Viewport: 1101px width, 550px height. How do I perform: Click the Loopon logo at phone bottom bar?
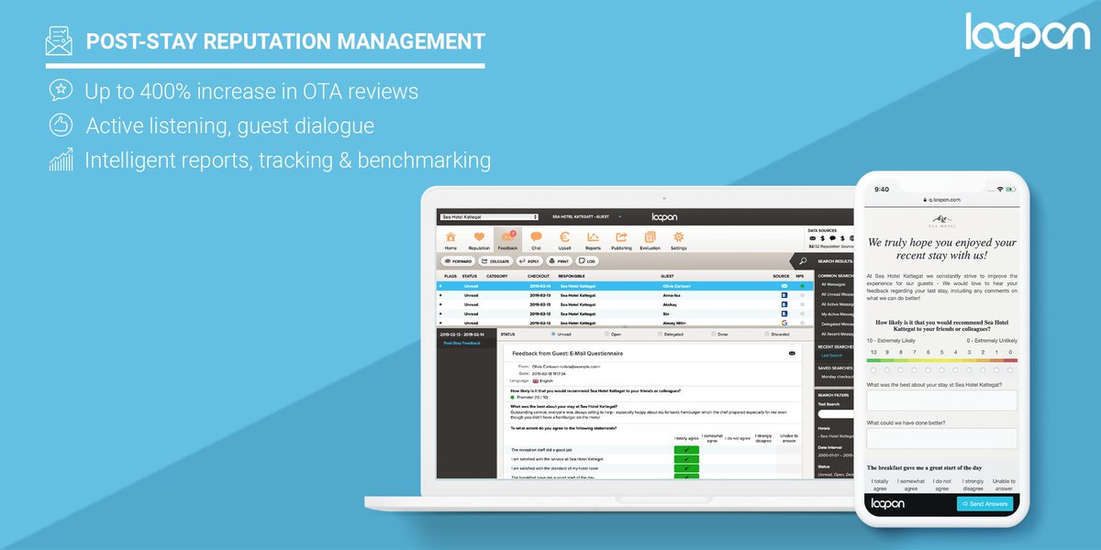[x=888, y=503]
